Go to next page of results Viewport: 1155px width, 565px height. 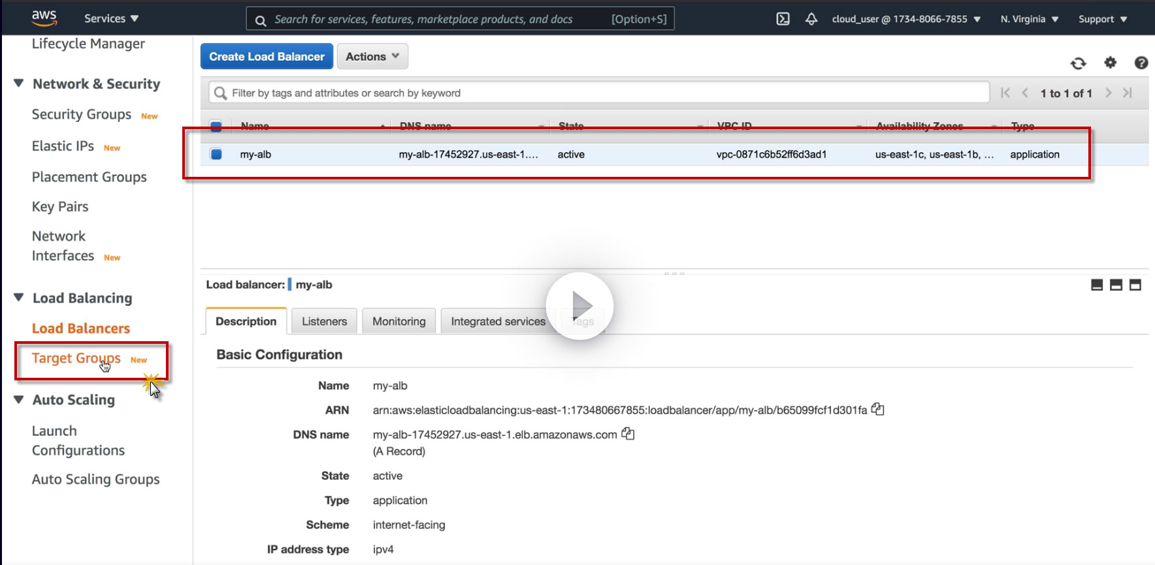pos(1109,93)
